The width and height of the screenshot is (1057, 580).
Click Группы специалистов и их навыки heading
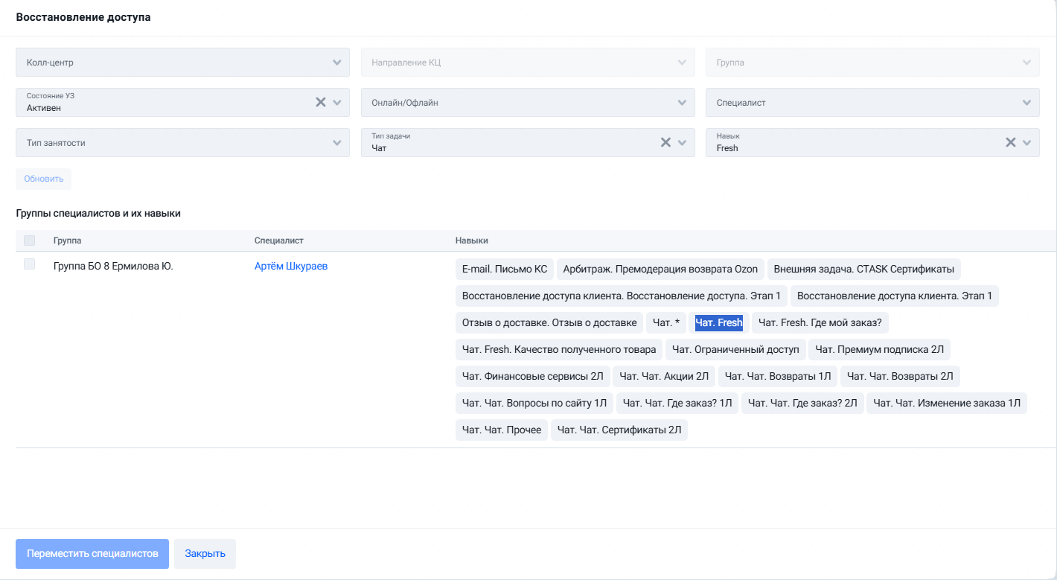(x=98, y=213)
